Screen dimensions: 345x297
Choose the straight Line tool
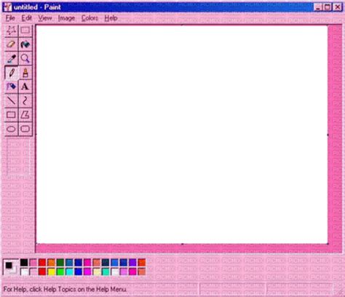11,100
